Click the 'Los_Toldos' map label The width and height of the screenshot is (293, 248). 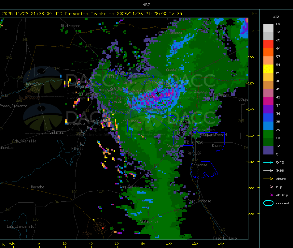[x=130, y=187]
